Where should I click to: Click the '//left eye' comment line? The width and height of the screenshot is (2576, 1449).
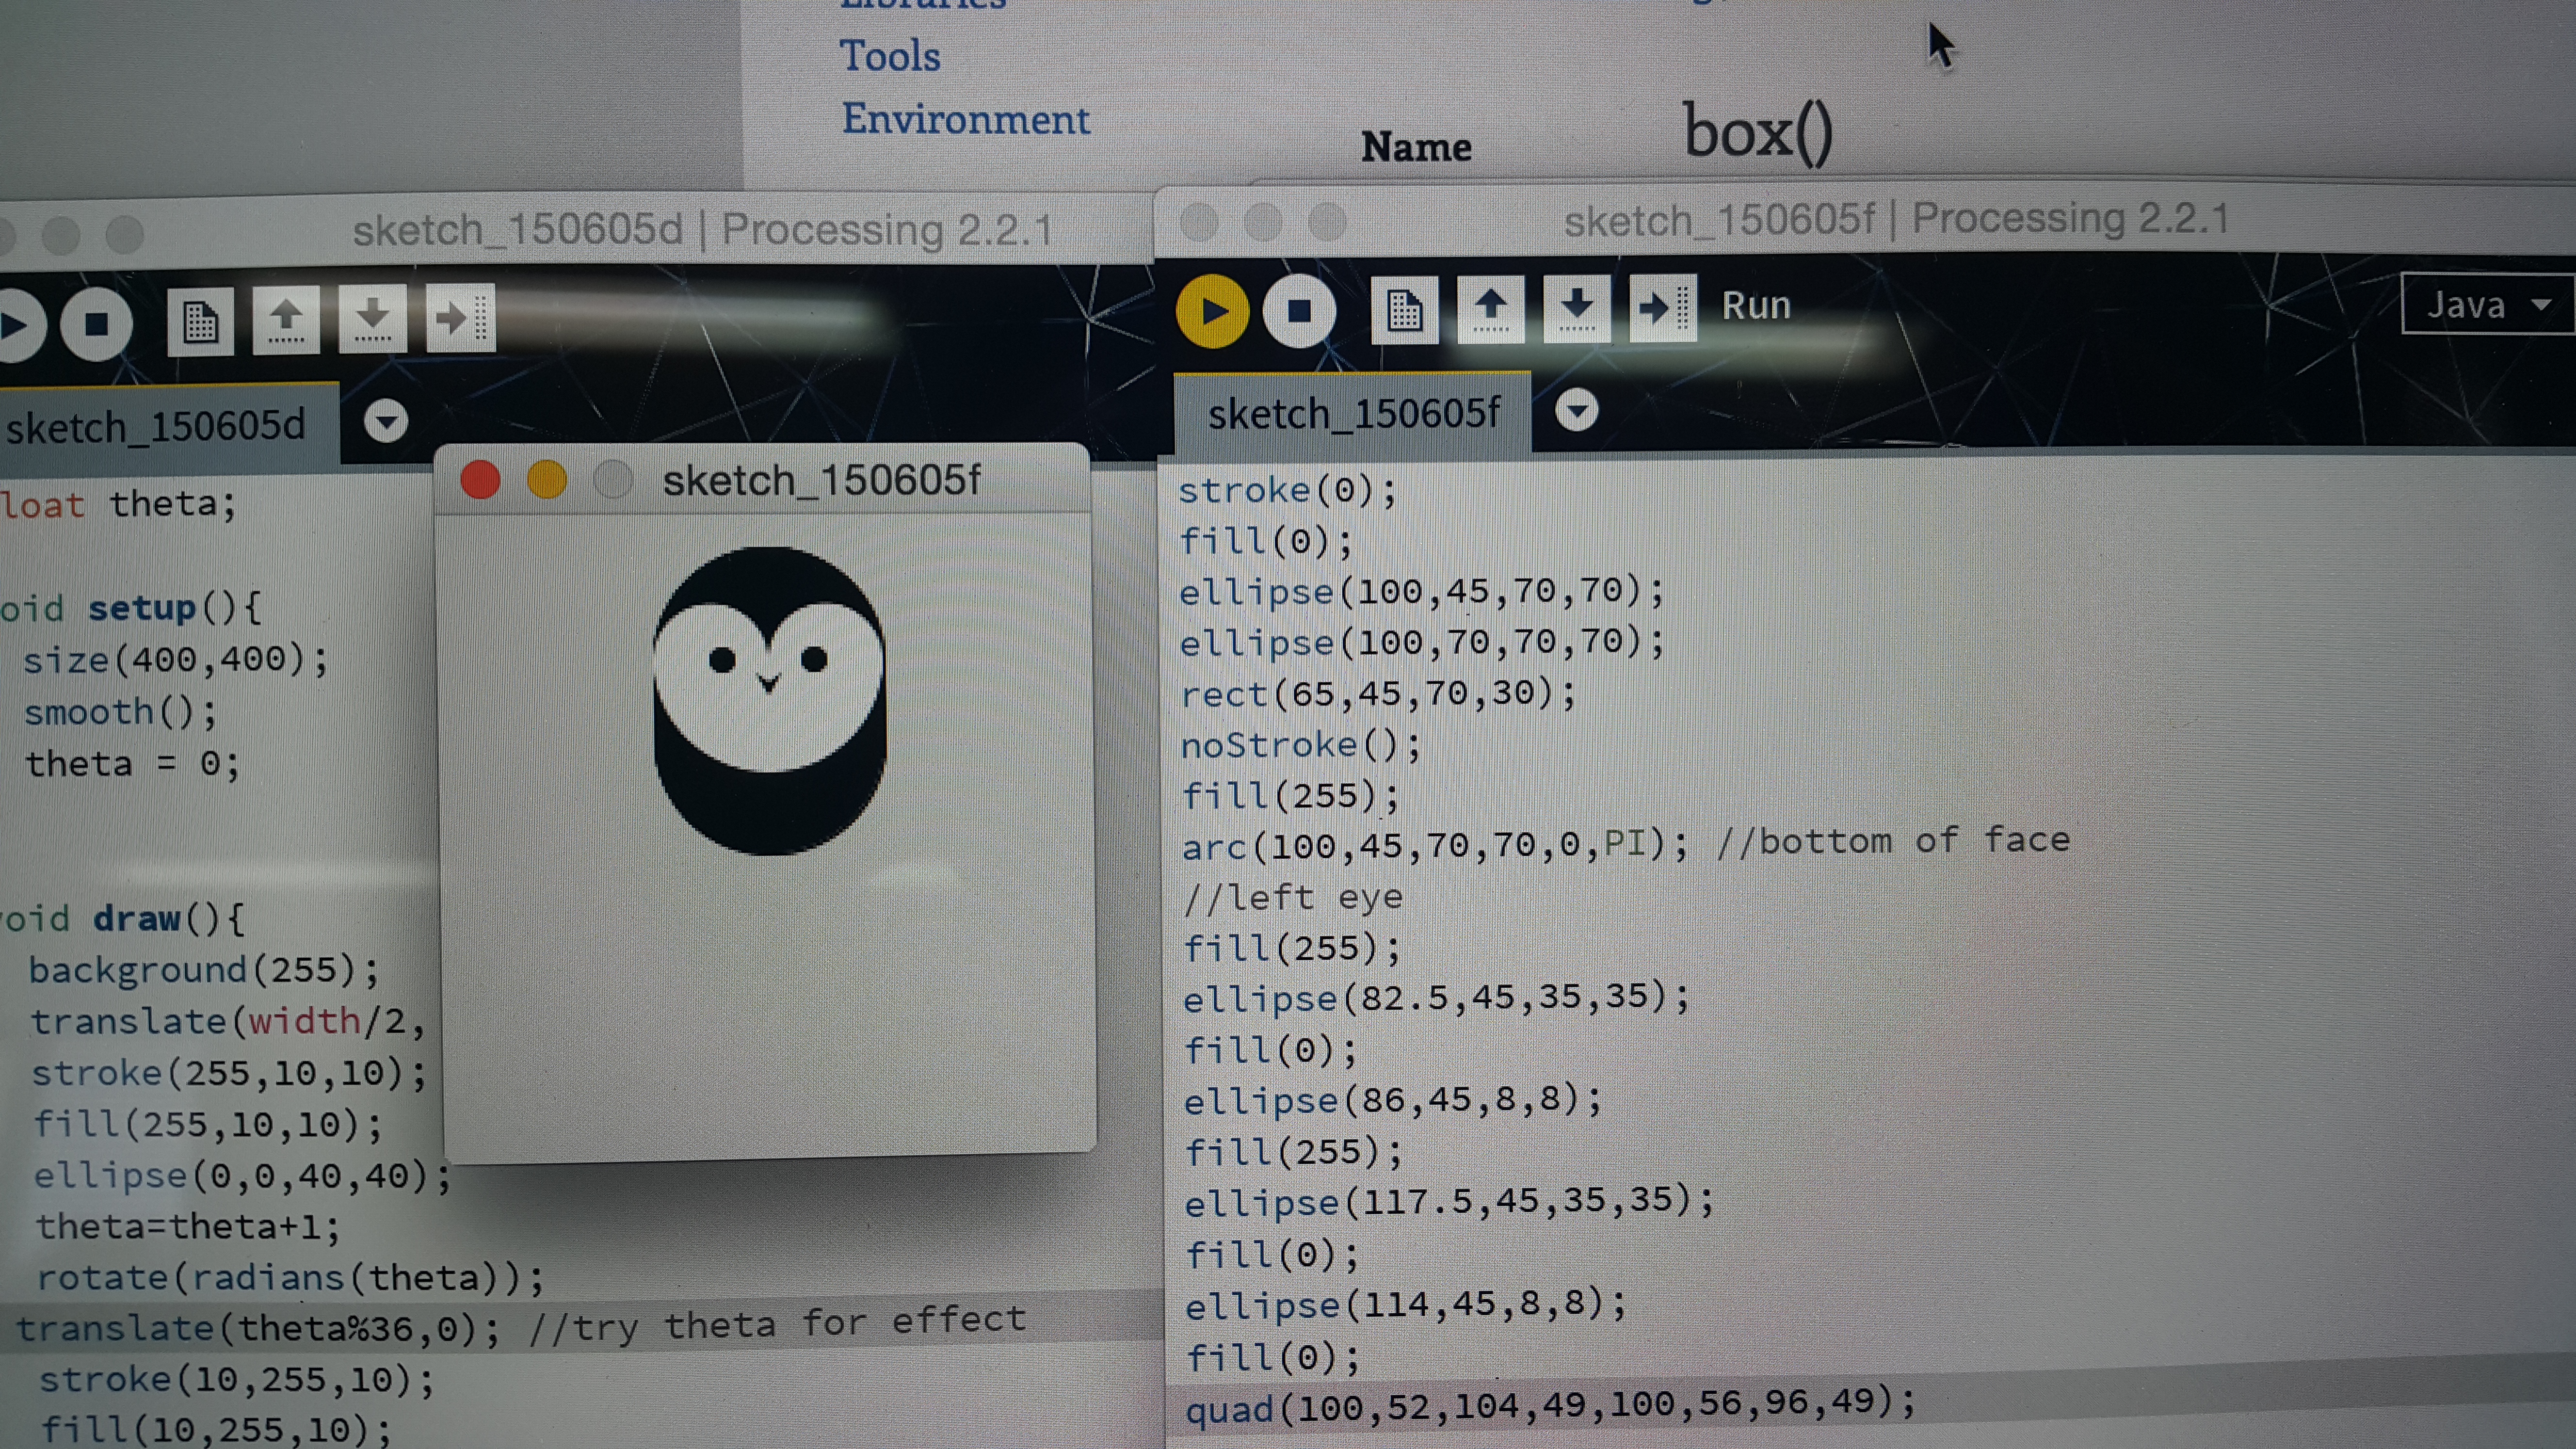point(1293,897)
